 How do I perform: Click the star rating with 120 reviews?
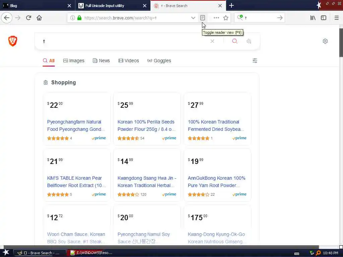[128, 194]
